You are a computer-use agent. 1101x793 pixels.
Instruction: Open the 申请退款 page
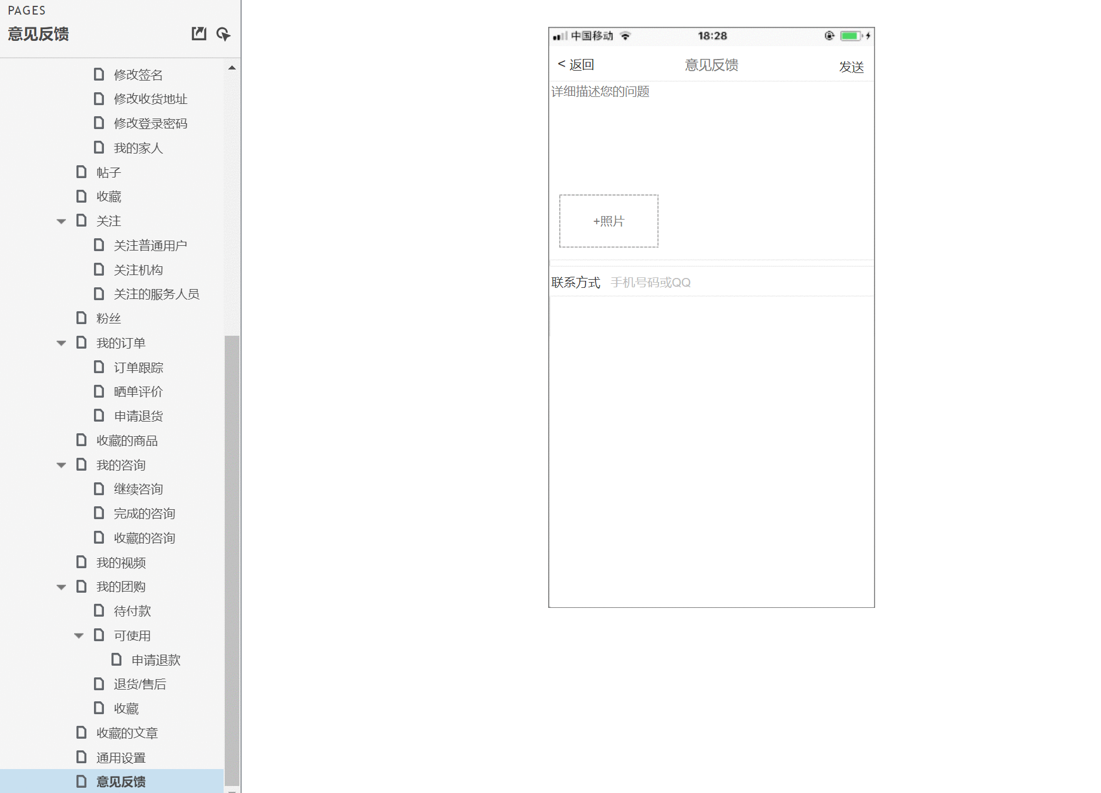[x=156, y=660]
